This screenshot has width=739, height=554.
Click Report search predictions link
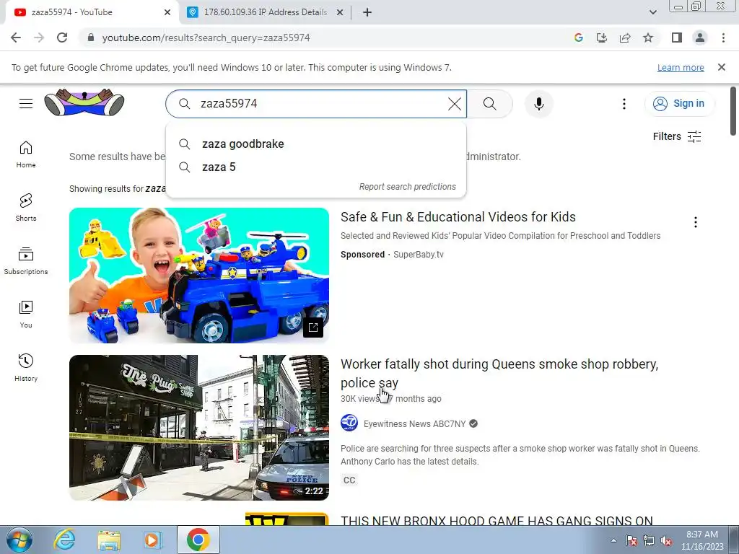point(407,187)
